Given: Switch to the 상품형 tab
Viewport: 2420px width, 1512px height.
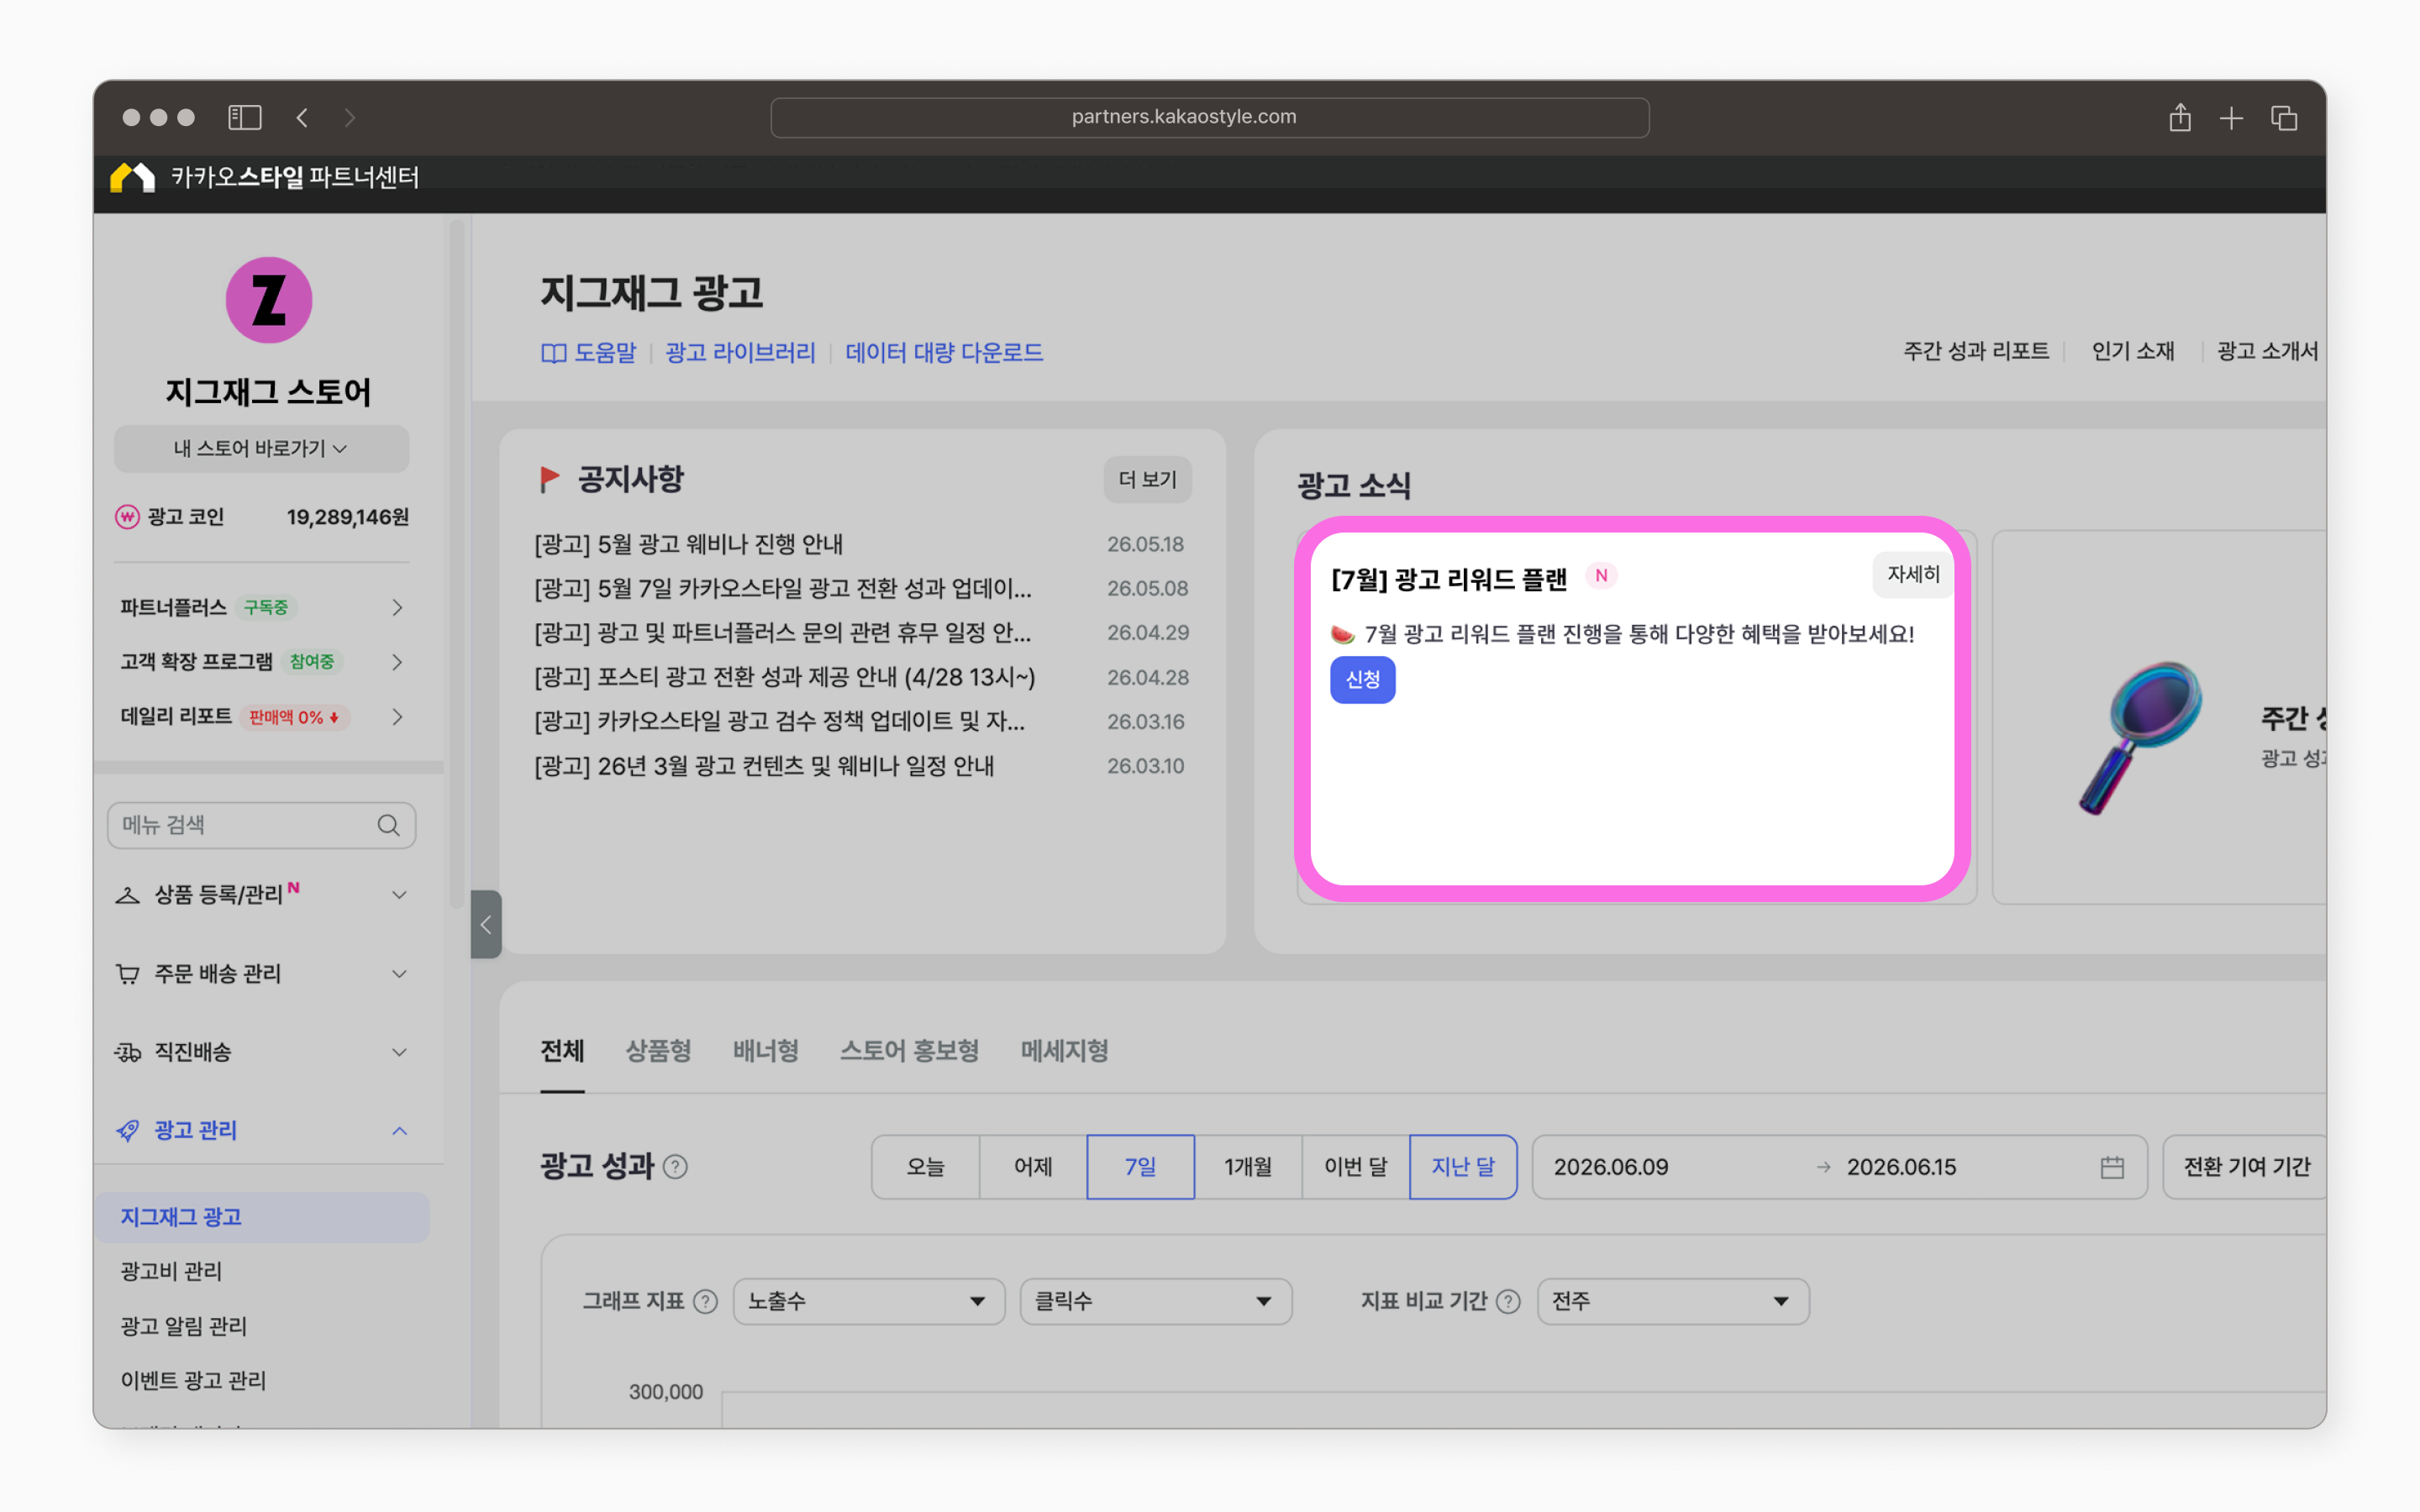Looking at the screenshot, I should (x=658, y=1051).
